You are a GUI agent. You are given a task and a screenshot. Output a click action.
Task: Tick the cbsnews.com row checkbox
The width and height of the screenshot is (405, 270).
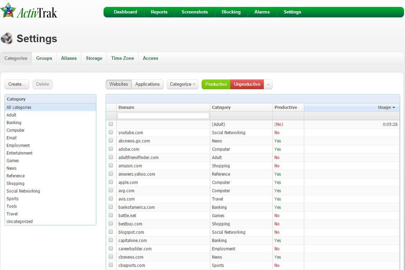pyautogui.click(x=111, y=257)
